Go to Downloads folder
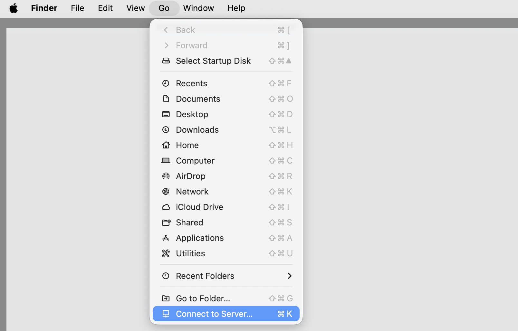The height and width of the screenshot is (331, 518). click(x=226, y=130)
